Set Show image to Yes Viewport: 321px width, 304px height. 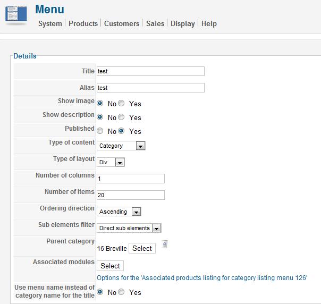pyautogui.click(x=121, y=103)
